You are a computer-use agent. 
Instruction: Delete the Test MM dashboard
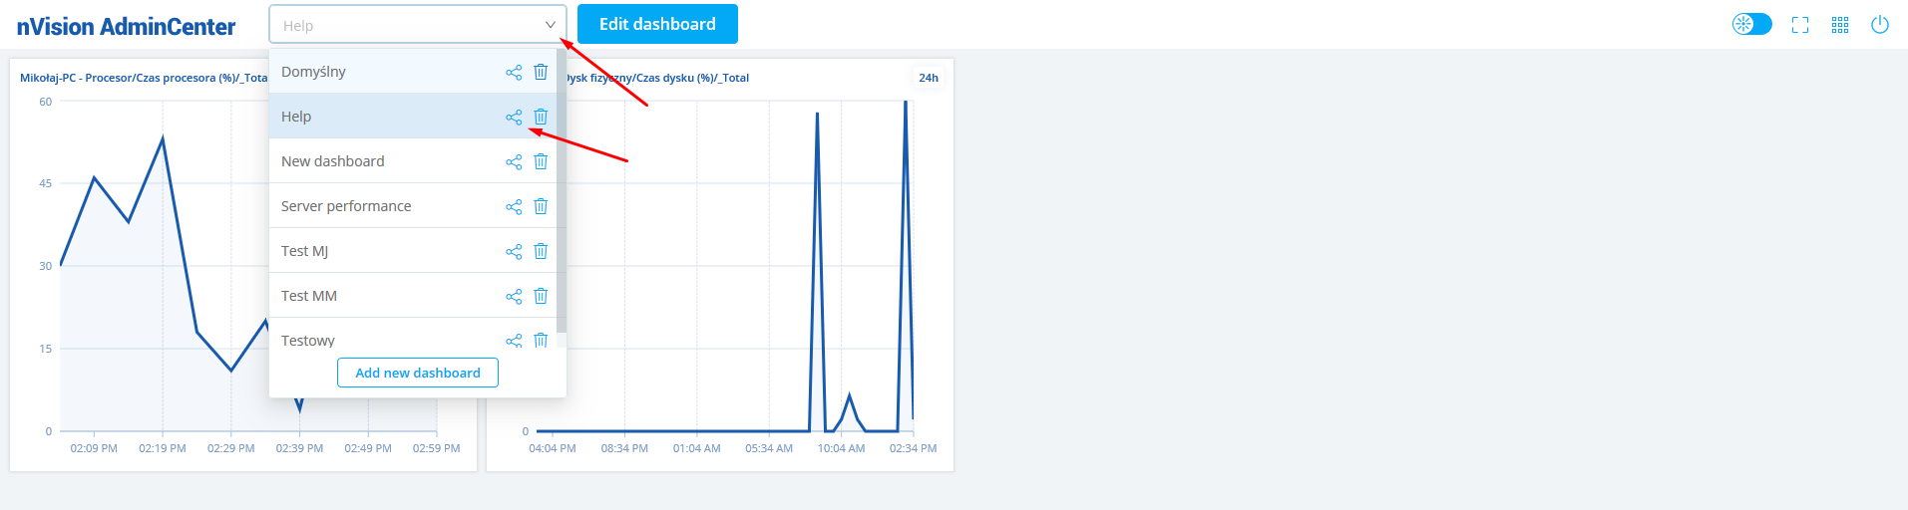pos(541,296)
